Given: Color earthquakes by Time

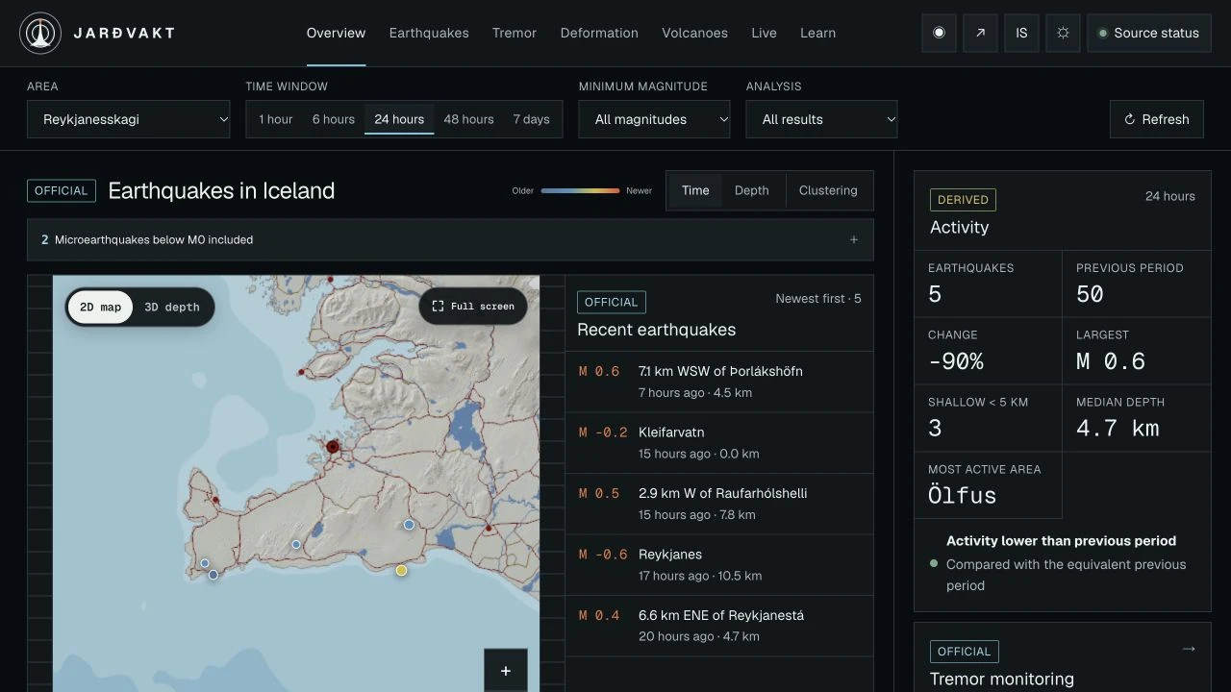Looking at the screenshot, I should click(695, 190).
